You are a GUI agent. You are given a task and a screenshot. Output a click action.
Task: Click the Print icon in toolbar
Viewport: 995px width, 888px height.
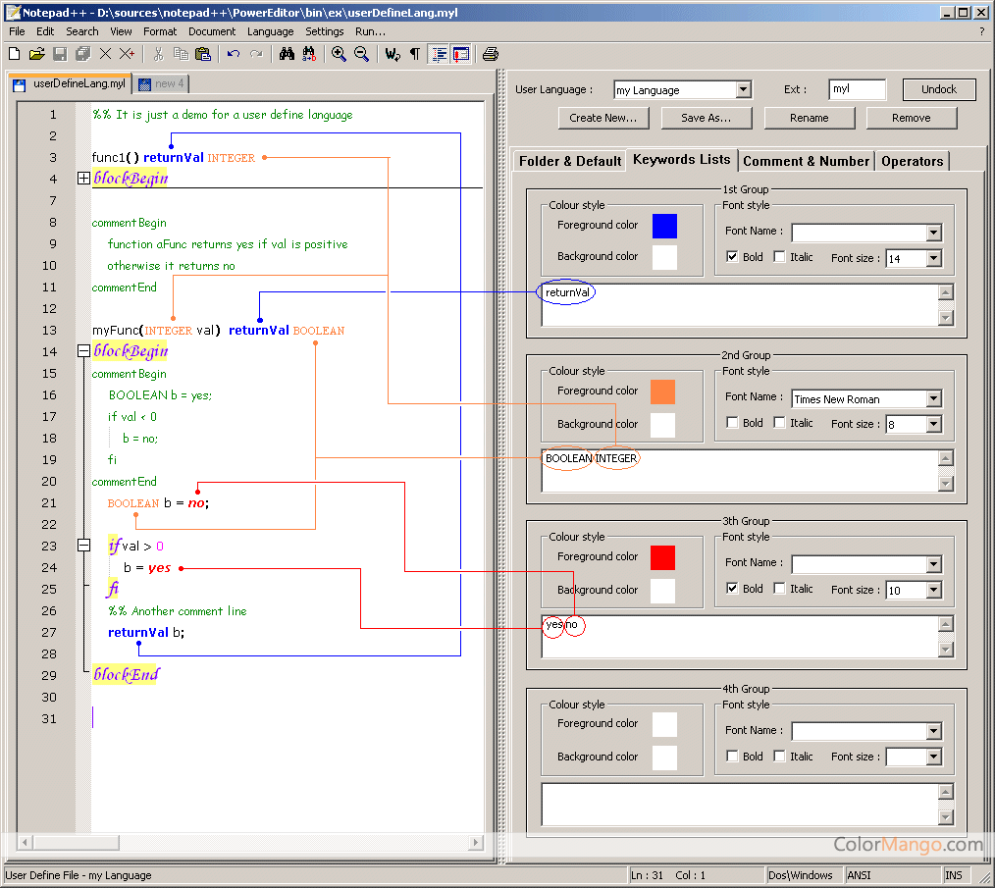(x=491, y=54)
